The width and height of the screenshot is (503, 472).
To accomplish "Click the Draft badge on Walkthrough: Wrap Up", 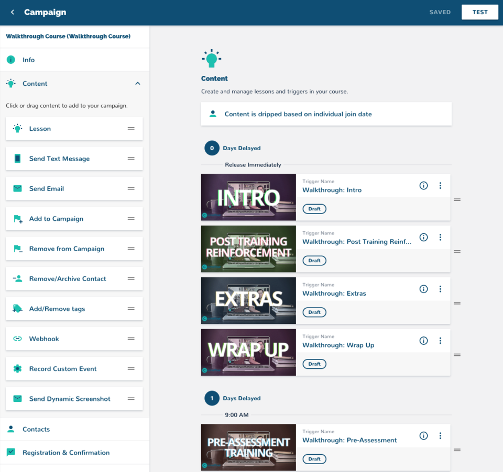I will (314, 364).
